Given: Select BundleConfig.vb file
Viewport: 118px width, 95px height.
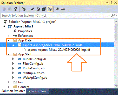Looking at the screenshot, I should click(x=34, y=59).
